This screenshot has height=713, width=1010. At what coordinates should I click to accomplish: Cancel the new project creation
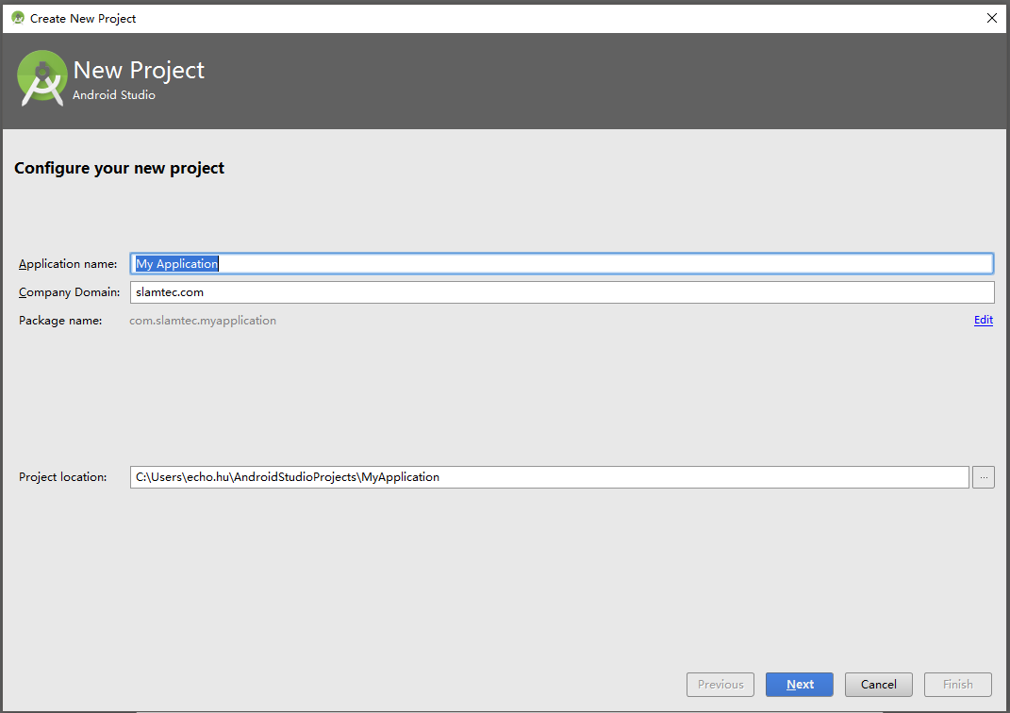[878, 684]
